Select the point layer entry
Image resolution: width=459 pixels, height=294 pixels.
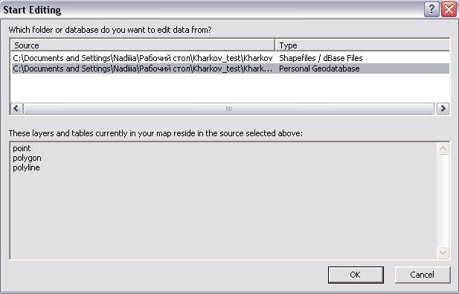[x=22, y=148]
